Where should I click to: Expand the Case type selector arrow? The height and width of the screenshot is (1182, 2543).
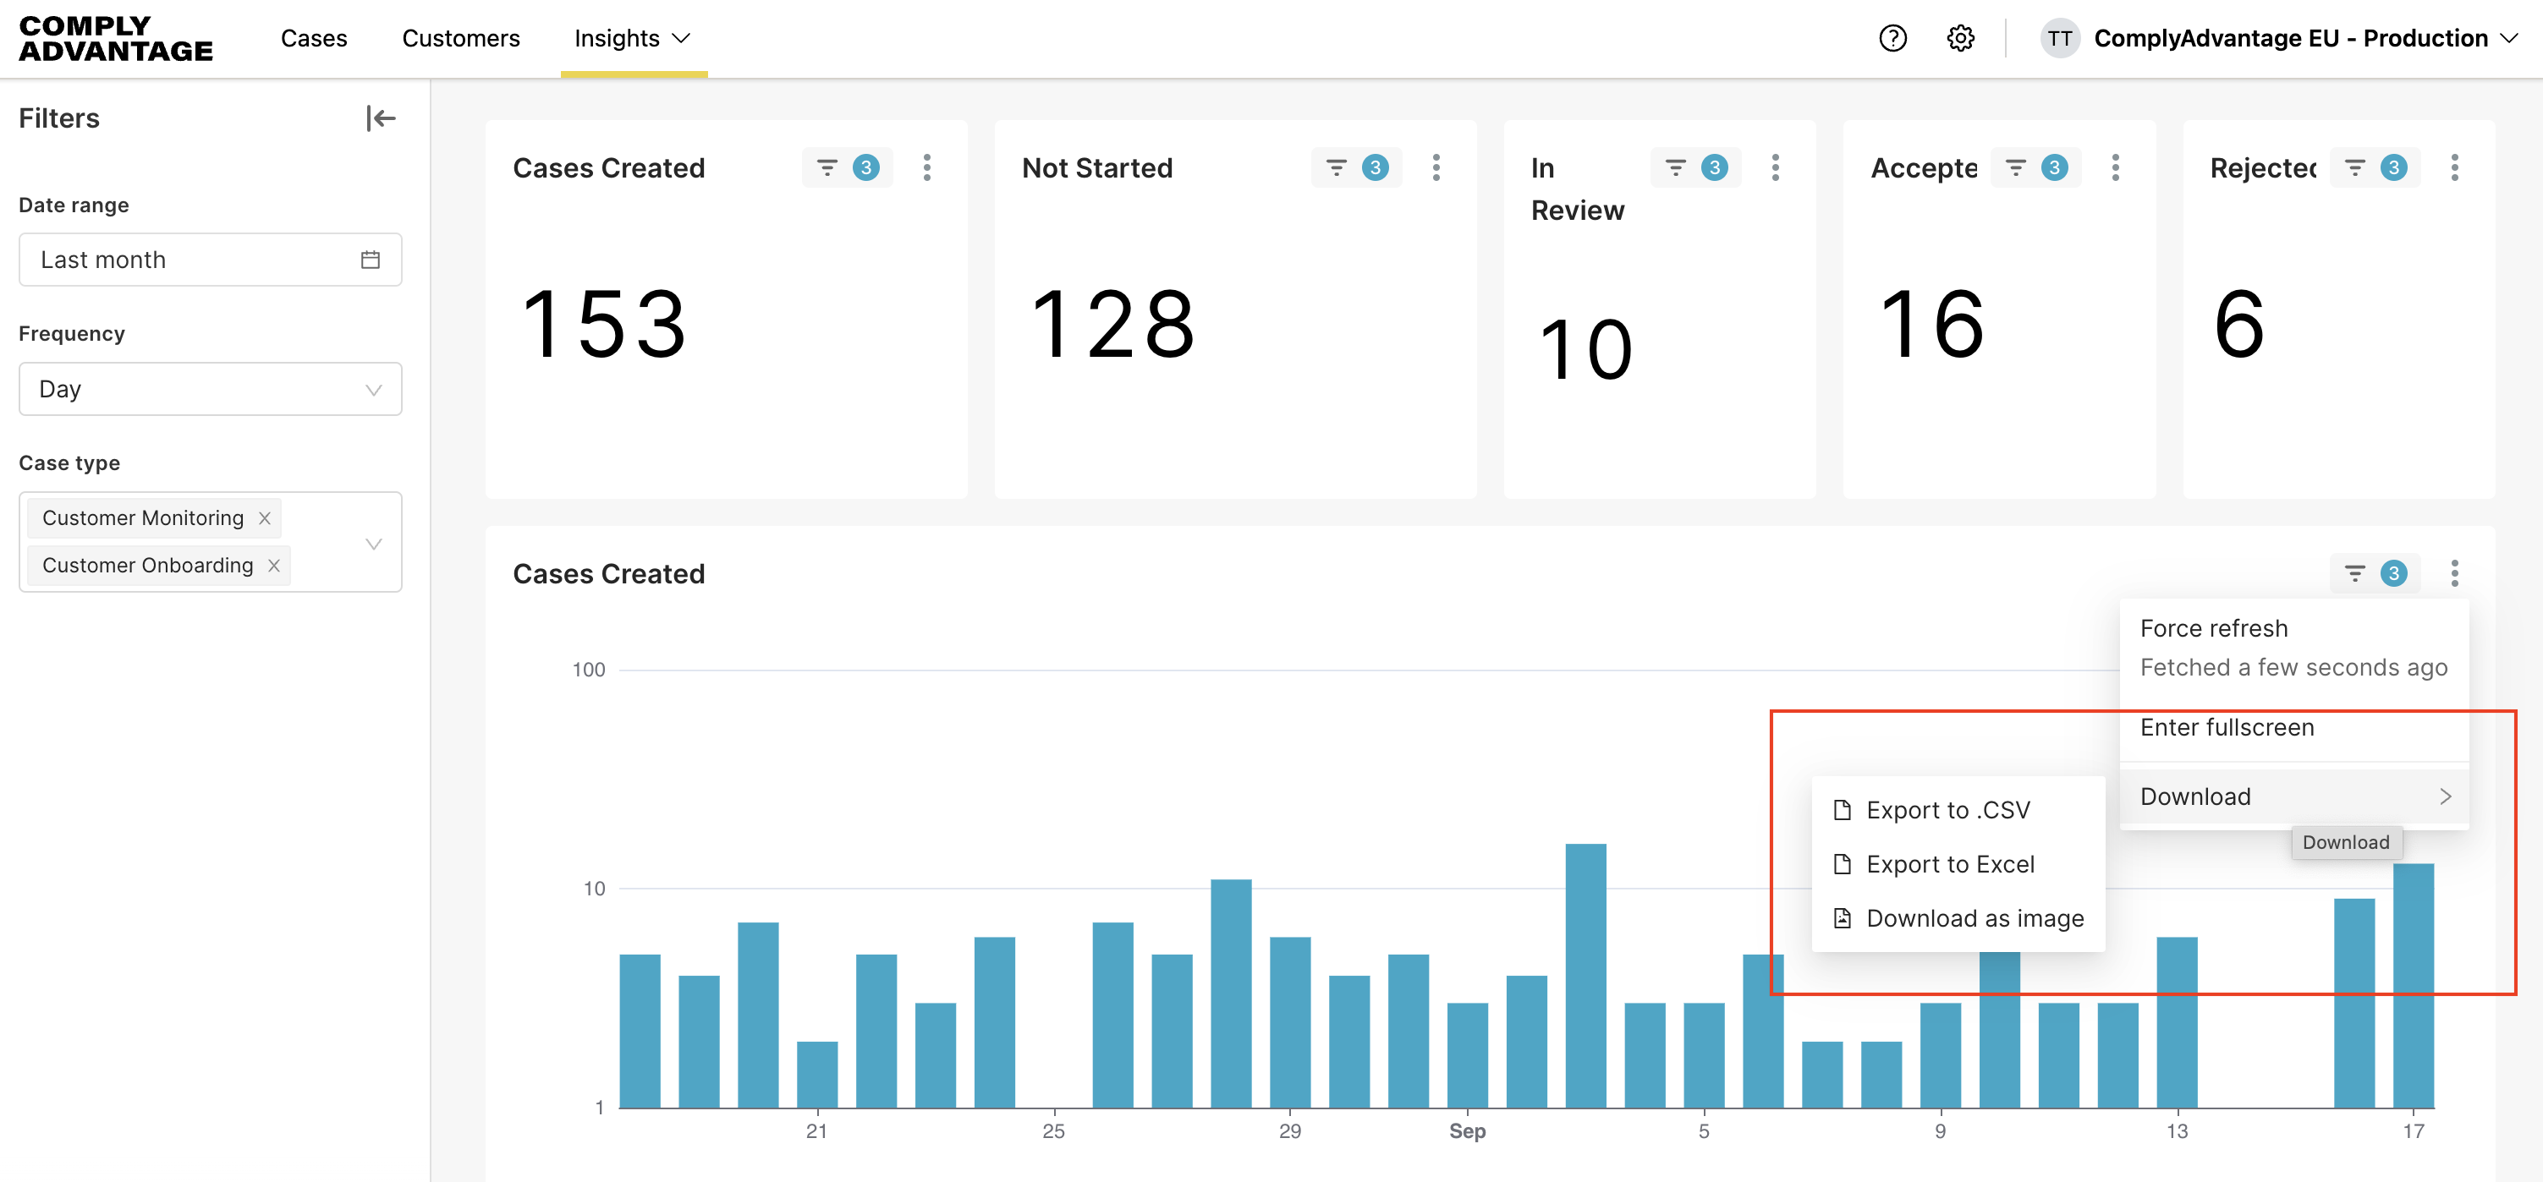pyautogui.click(x=373, y=544)
